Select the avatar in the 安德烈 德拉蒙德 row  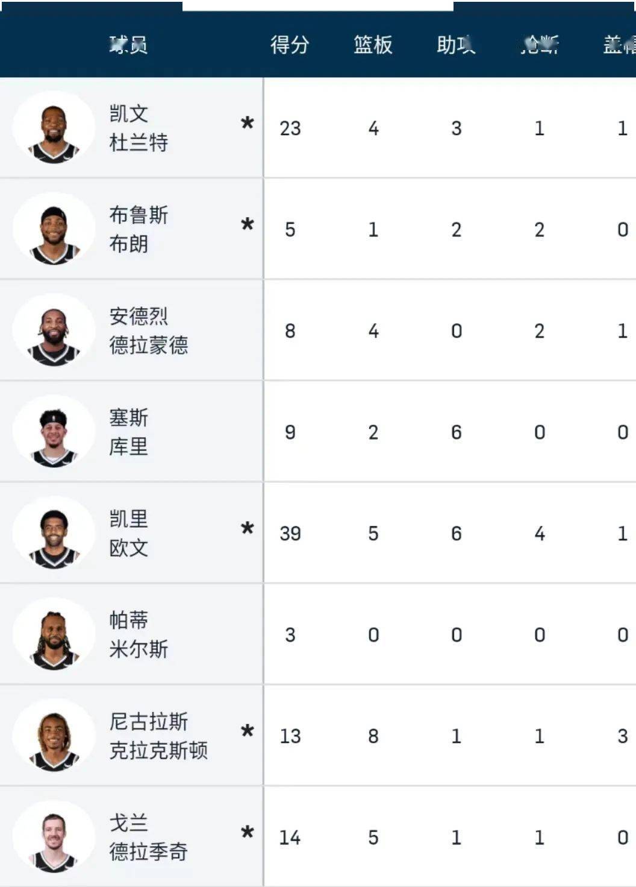(54, 330)
